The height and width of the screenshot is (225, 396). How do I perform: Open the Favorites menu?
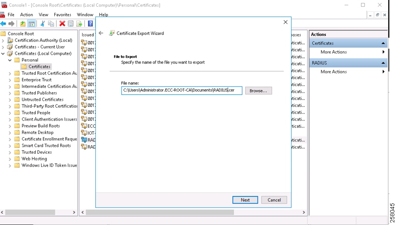pos(62,15)
